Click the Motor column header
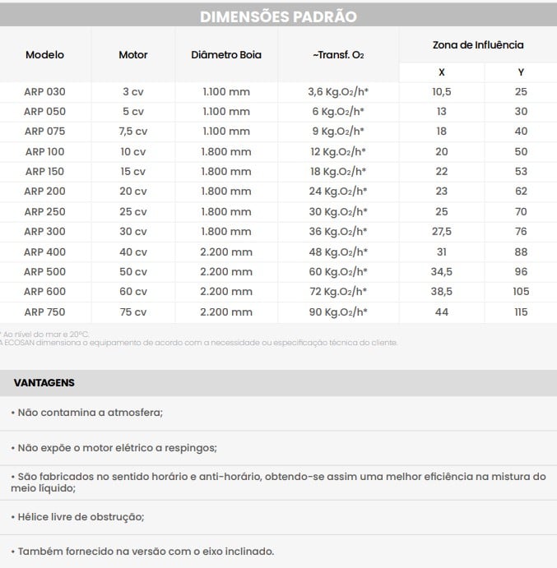Viewport: 557px width, 568px height. click(x=132, y=55)
